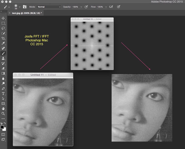This screenshot has width=185, height=149.
Task: Click the Joofa FFT / IFFT text
Action: click(x=37, y=36)
